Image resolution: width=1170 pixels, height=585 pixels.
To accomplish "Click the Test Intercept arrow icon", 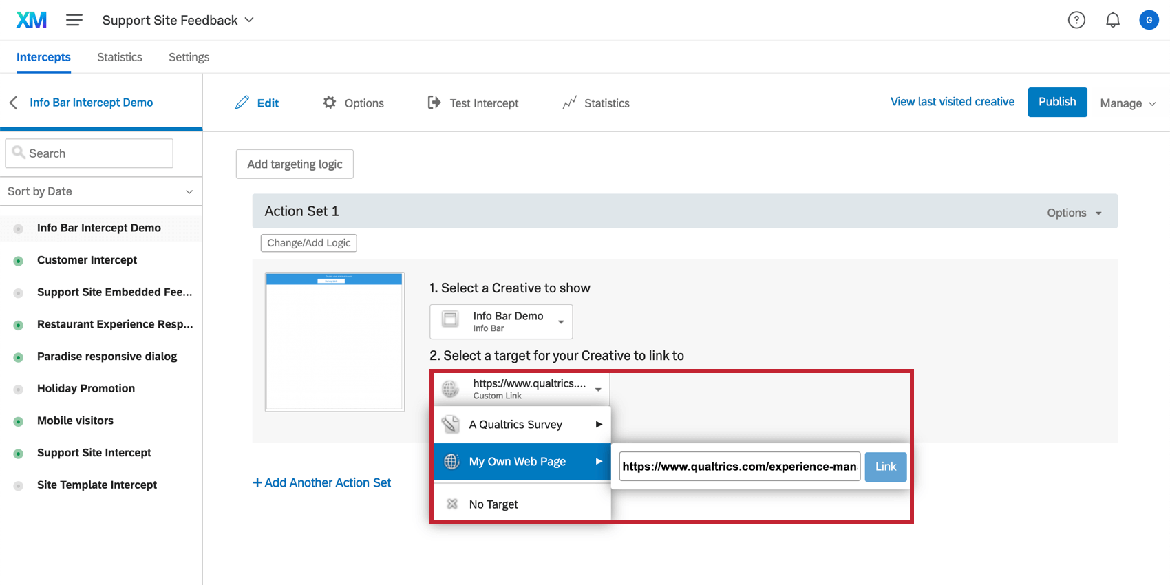I will (x=434, y=103).
